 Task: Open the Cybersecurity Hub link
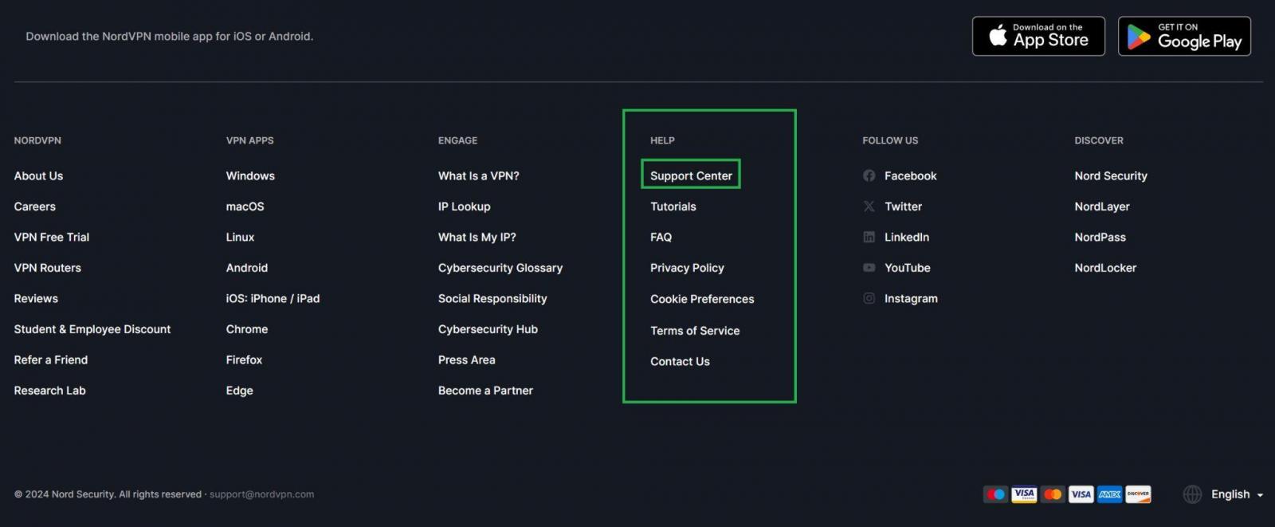(x=488, y=329)
